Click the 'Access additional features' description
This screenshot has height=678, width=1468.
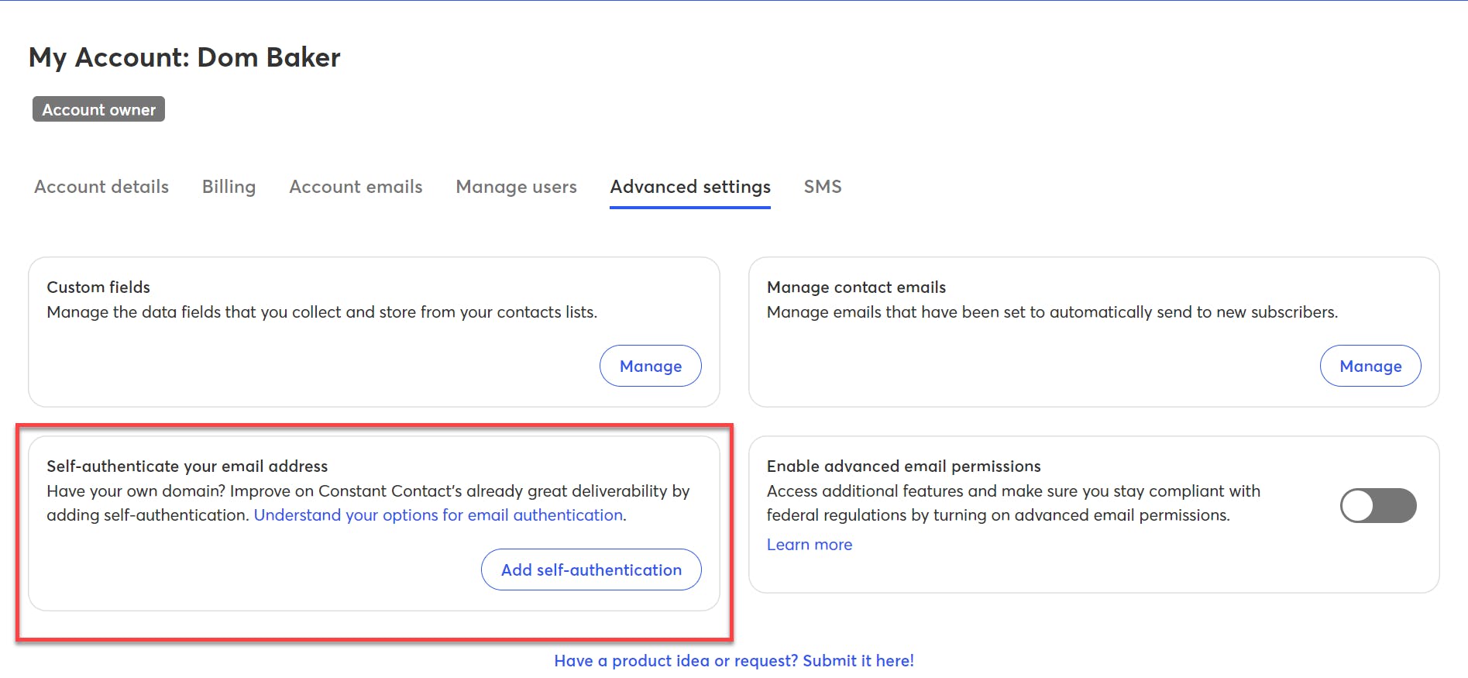coord(1013,503)
